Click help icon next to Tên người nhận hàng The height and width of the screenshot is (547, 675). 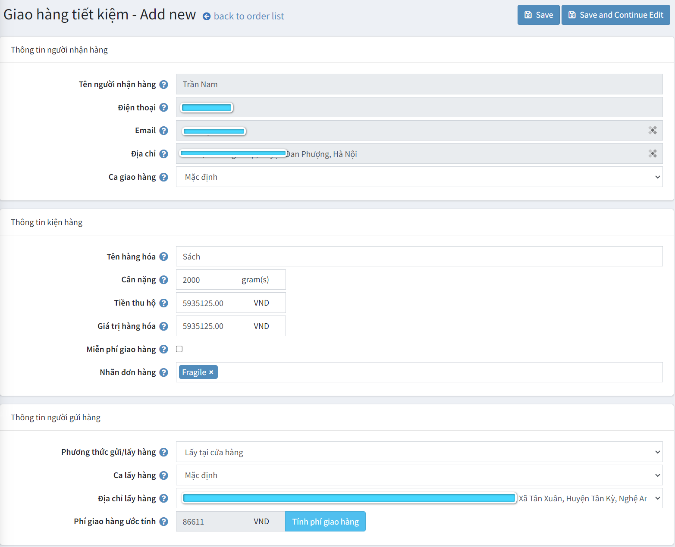pyautogui.click(x=163, y=84)
